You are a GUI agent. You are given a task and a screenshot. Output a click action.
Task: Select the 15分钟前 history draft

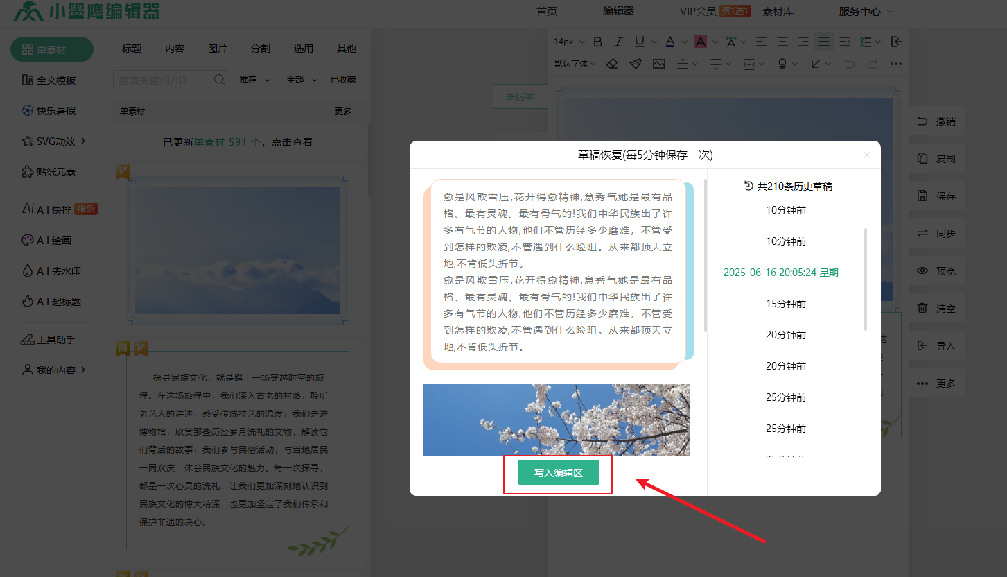tap(786, 304)
